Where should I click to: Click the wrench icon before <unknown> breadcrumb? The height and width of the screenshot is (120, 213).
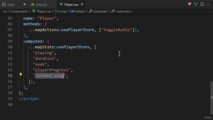coord(113,11)
